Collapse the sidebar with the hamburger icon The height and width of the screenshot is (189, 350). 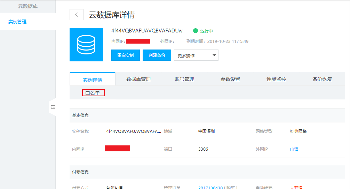tap(53, 107)
